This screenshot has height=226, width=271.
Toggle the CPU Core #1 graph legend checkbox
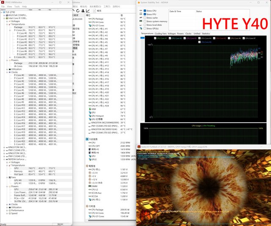point(155,39)
